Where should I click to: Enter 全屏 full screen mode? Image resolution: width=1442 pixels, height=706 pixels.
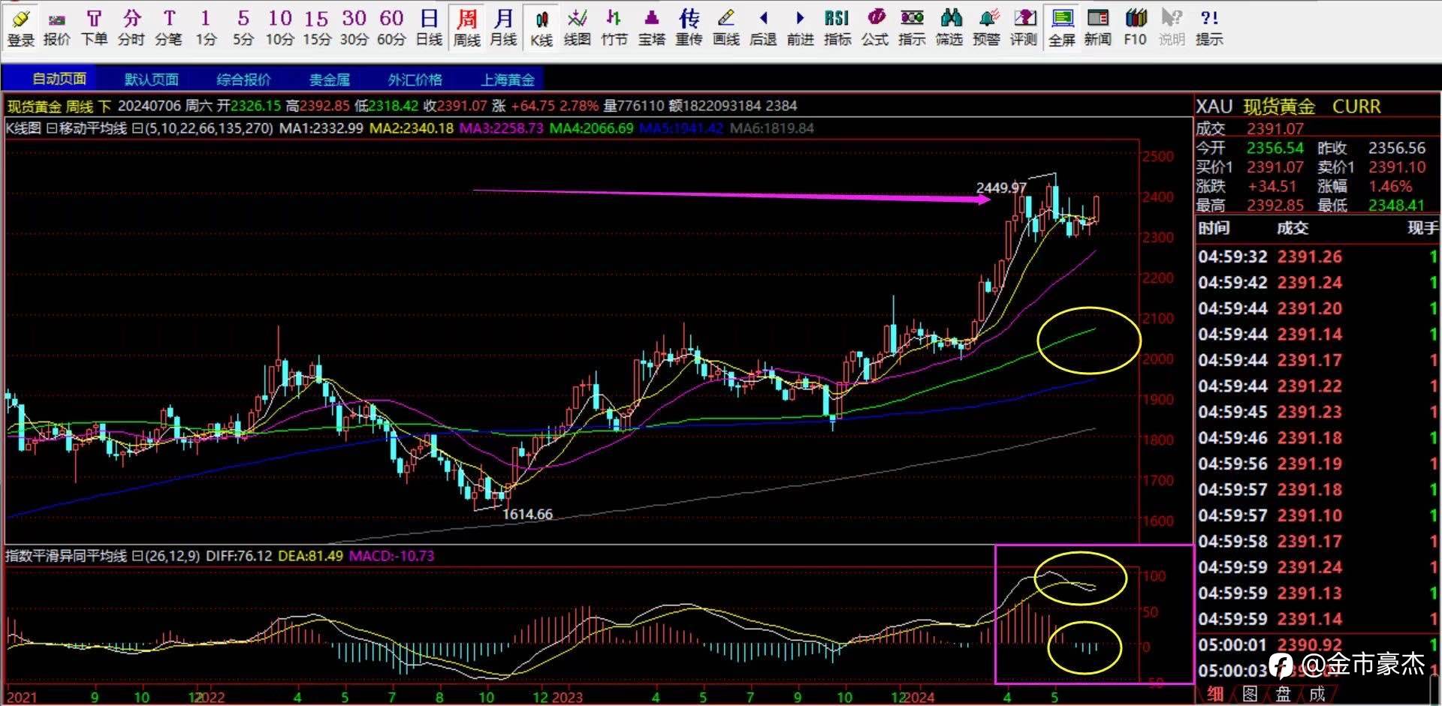[x=1062, y=27]
